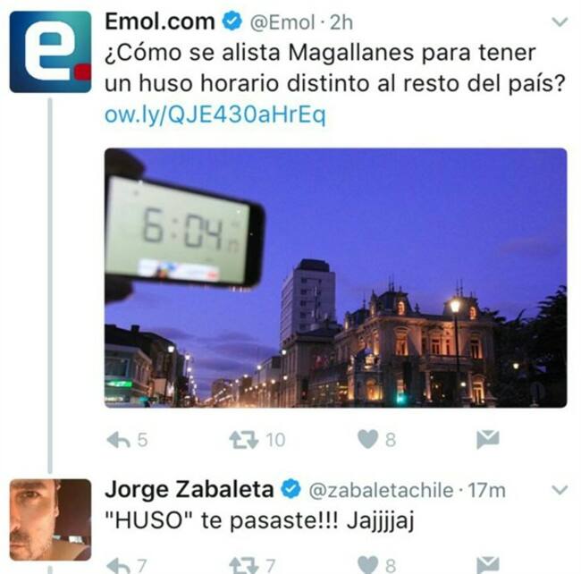The height and width of the screenshot is (574, 581).
Task: Reply to the Emol.com tweet
Action: click(118, 440)
